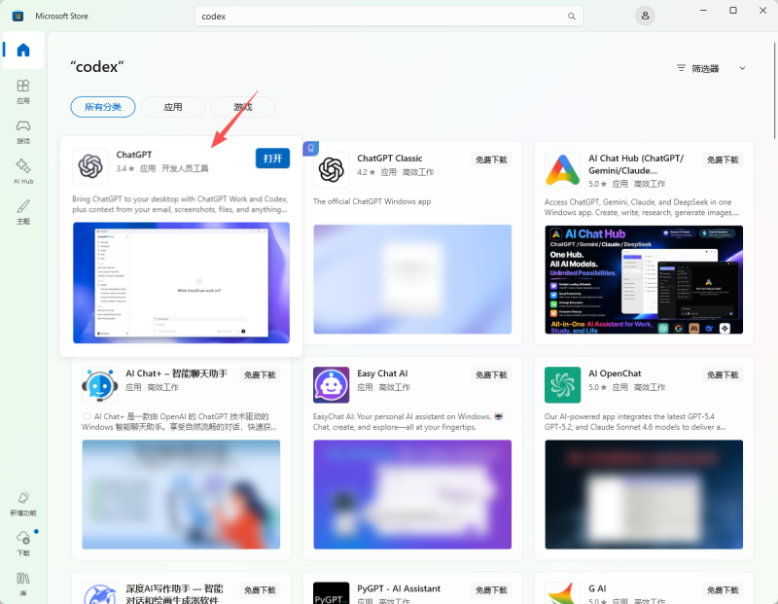Open the AI Chat Hub banner thumbnail
This screenshot has width=778, height=604.
(x=644, y=279)
